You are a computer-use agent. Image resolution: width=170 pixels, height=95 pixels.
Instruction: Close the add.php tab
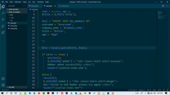(55, 6)
